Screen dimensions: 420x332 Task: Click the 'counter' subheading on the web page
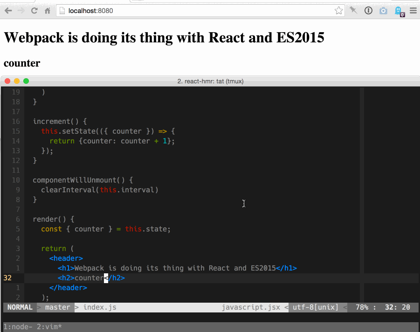22,63
